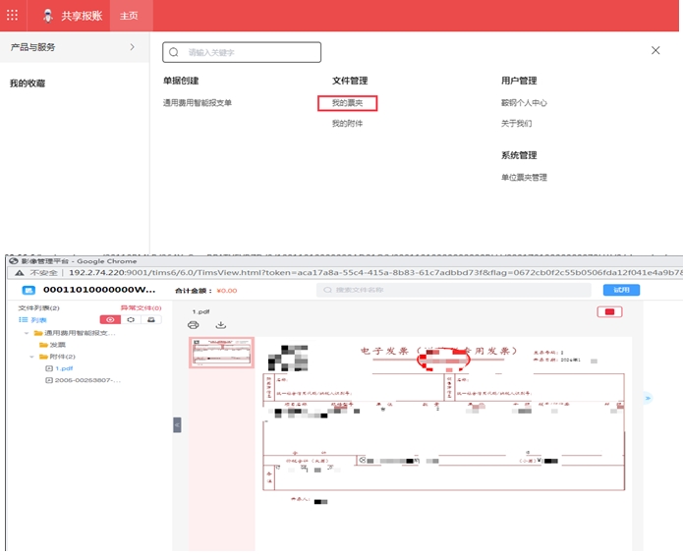Screen dimensions: 683x555
Task: Select the invoice page thumbnail
Action: 221,353
